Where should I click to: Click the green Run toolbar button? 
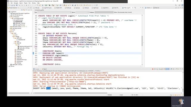pyautogui.click(x=46, y=5)
